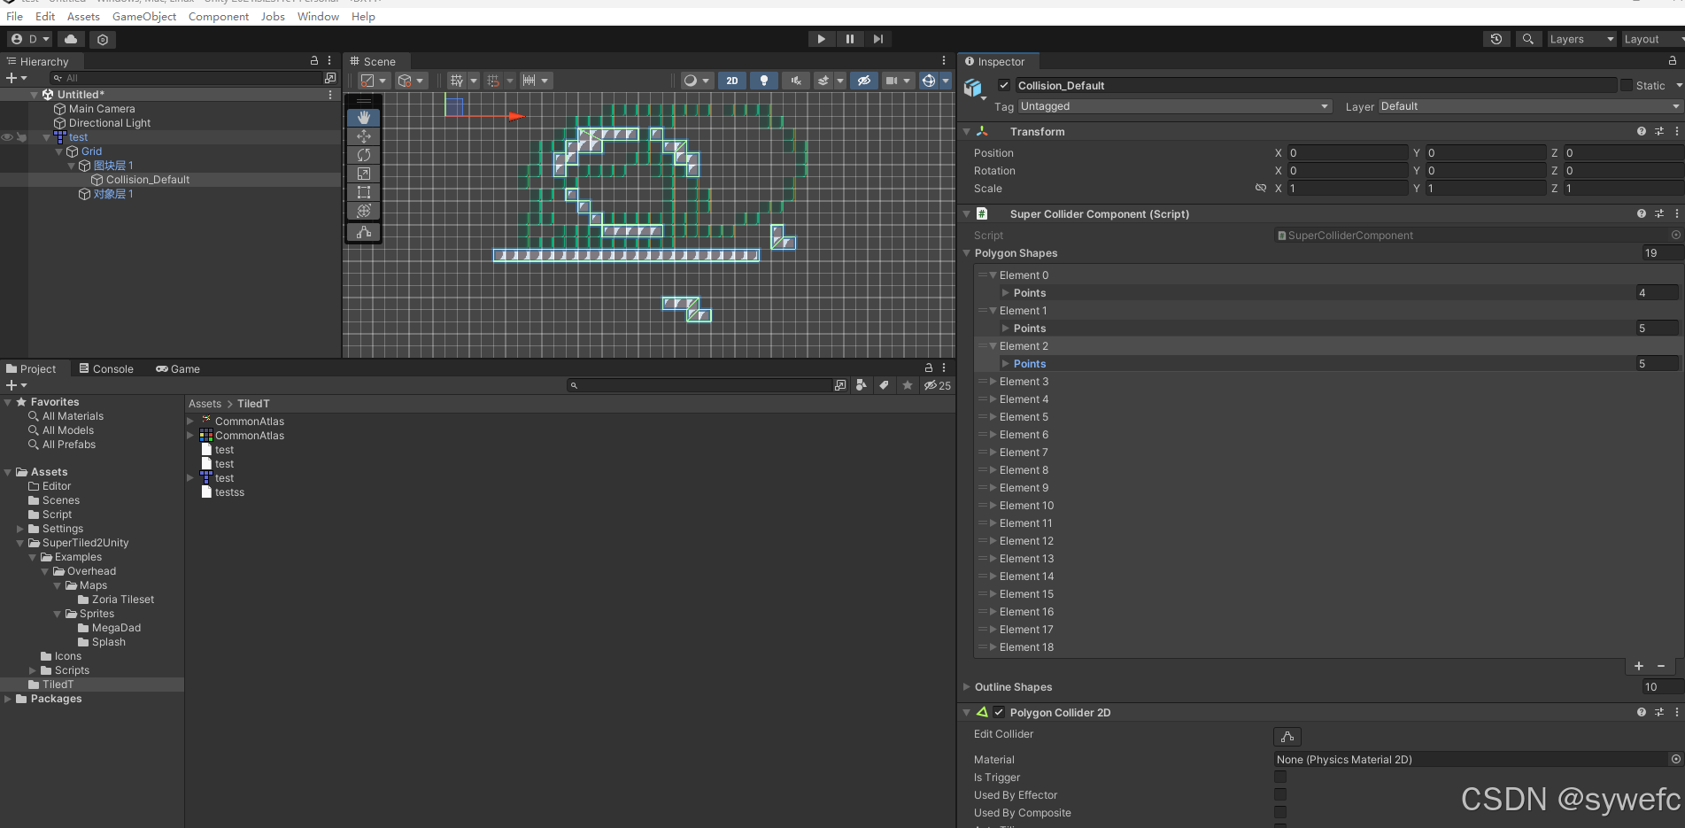
Task: Enable the Is Trigger checkbox
Action: pyautogui.click(x=1280, y=777)
